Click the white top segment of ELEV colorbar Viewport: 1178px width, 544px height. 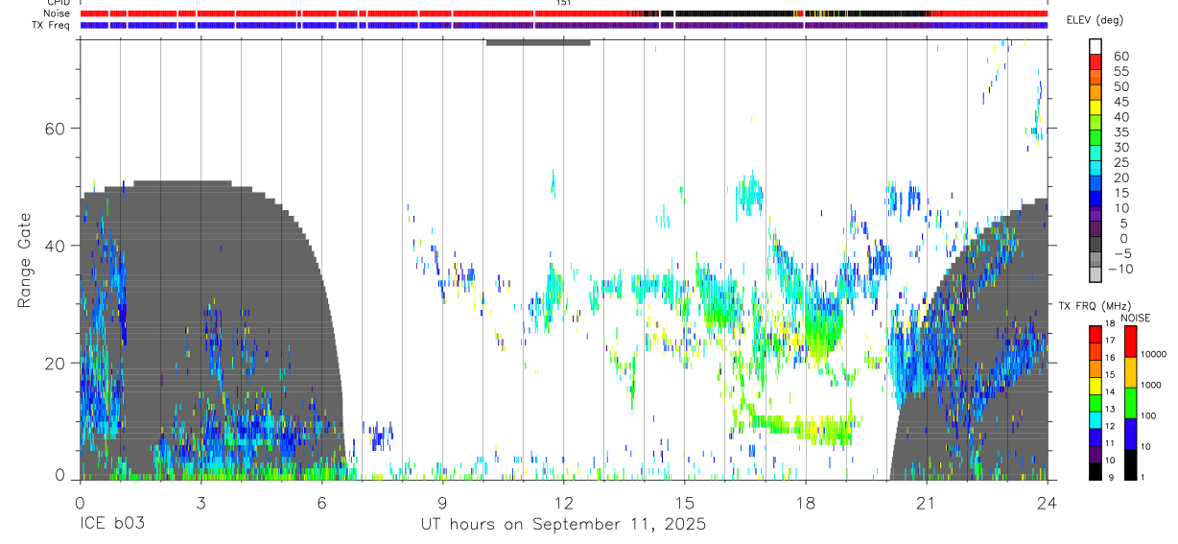pos(1096,47)
